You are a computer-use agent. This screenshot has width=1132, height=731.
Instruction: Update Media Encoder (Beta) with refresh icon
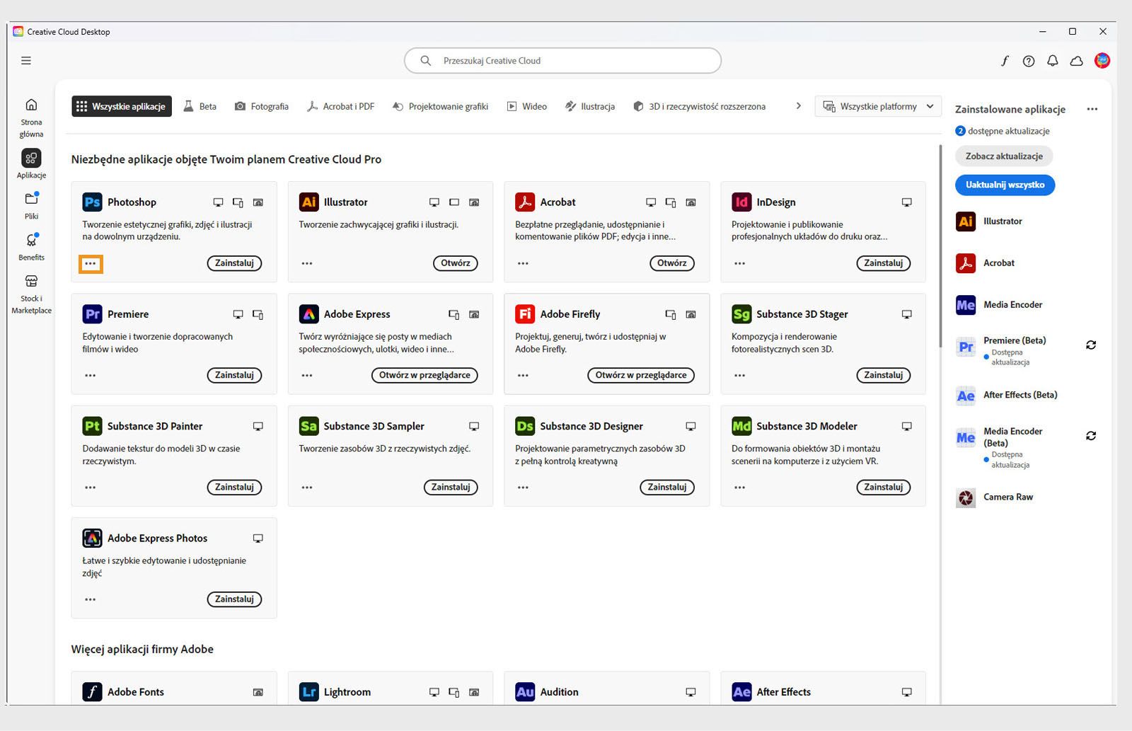pos(1091,436)
